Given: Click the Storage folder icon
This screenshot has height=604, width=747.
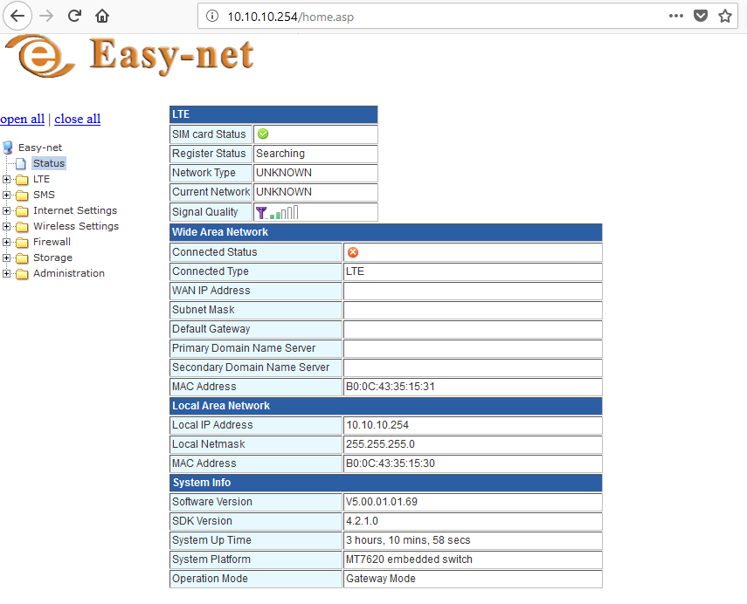Looking at the screenshot, I should pyautogui.click(x=22, y=258).
